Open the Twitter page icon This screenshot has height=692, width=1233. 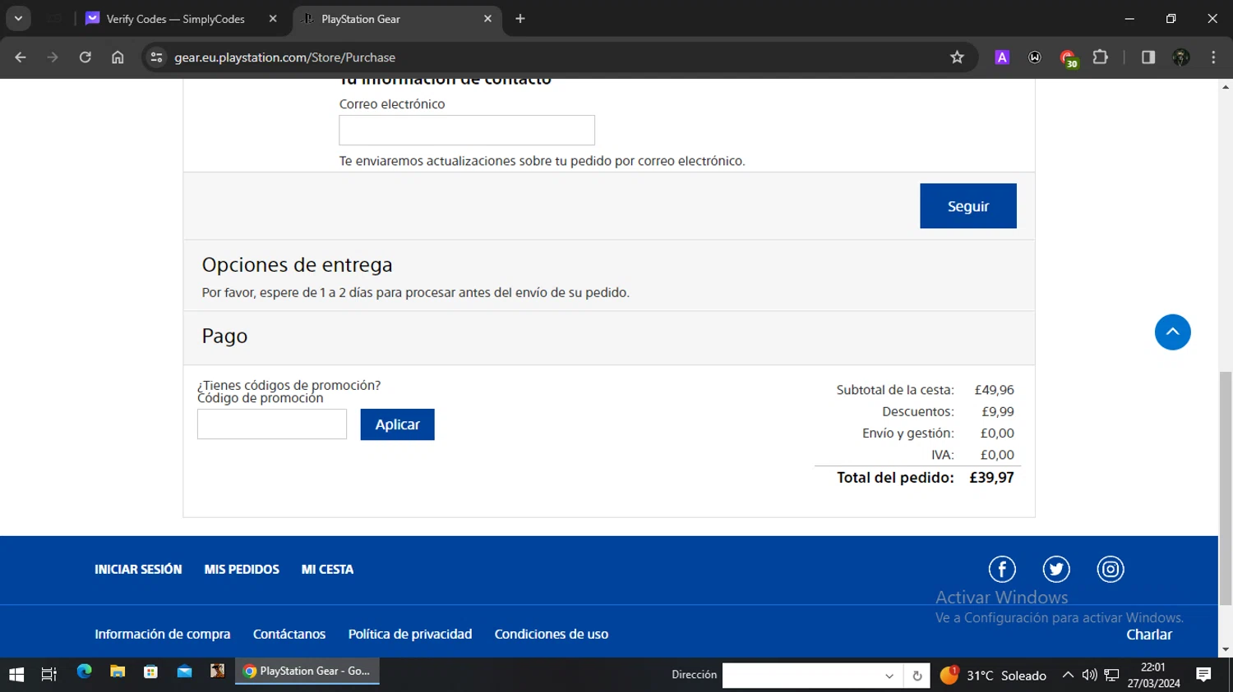tap(1056, 569)
